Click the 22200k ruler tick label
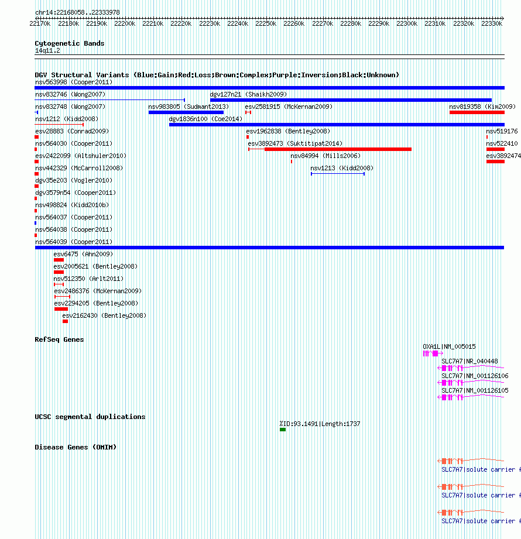 [125, 24]
